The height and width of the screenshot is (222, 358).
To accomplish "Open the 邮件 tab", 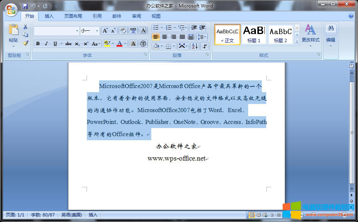I will point(117,16).
